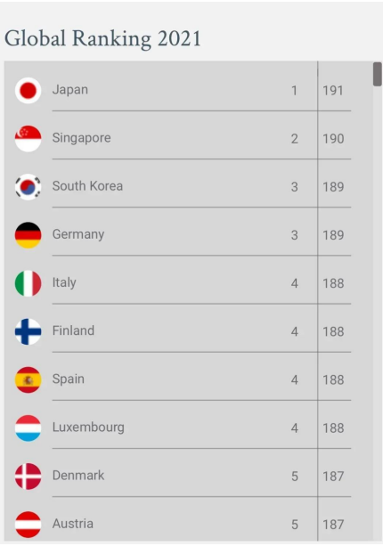The height and width of the screenshot is (546, 383).
Task: Click the Singapore flag icon
Action: tap(28, 139)
